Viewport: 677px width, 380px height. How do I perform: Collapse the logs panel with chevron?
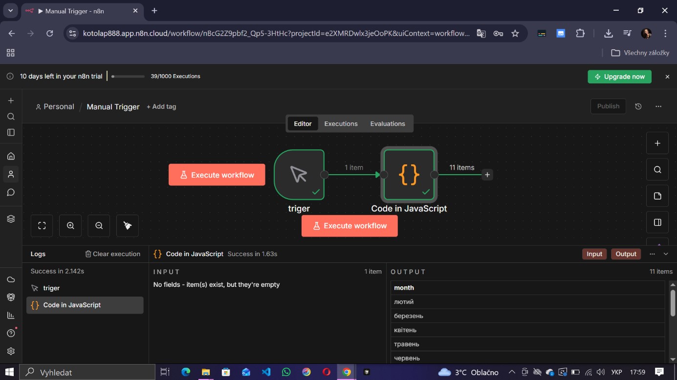pos(666,254)
